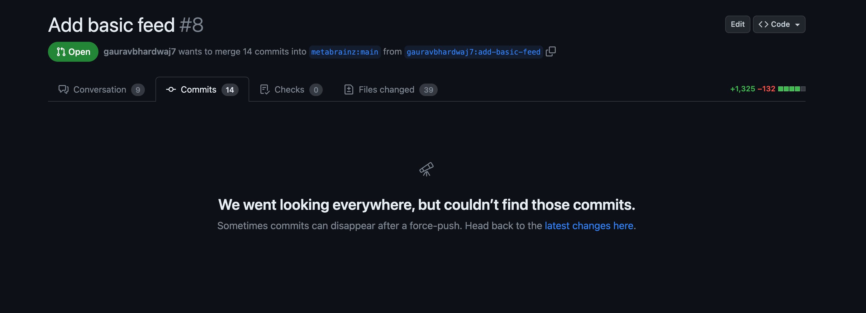
Task: Click the telescope icon above the message
Action: coord(426,169)
